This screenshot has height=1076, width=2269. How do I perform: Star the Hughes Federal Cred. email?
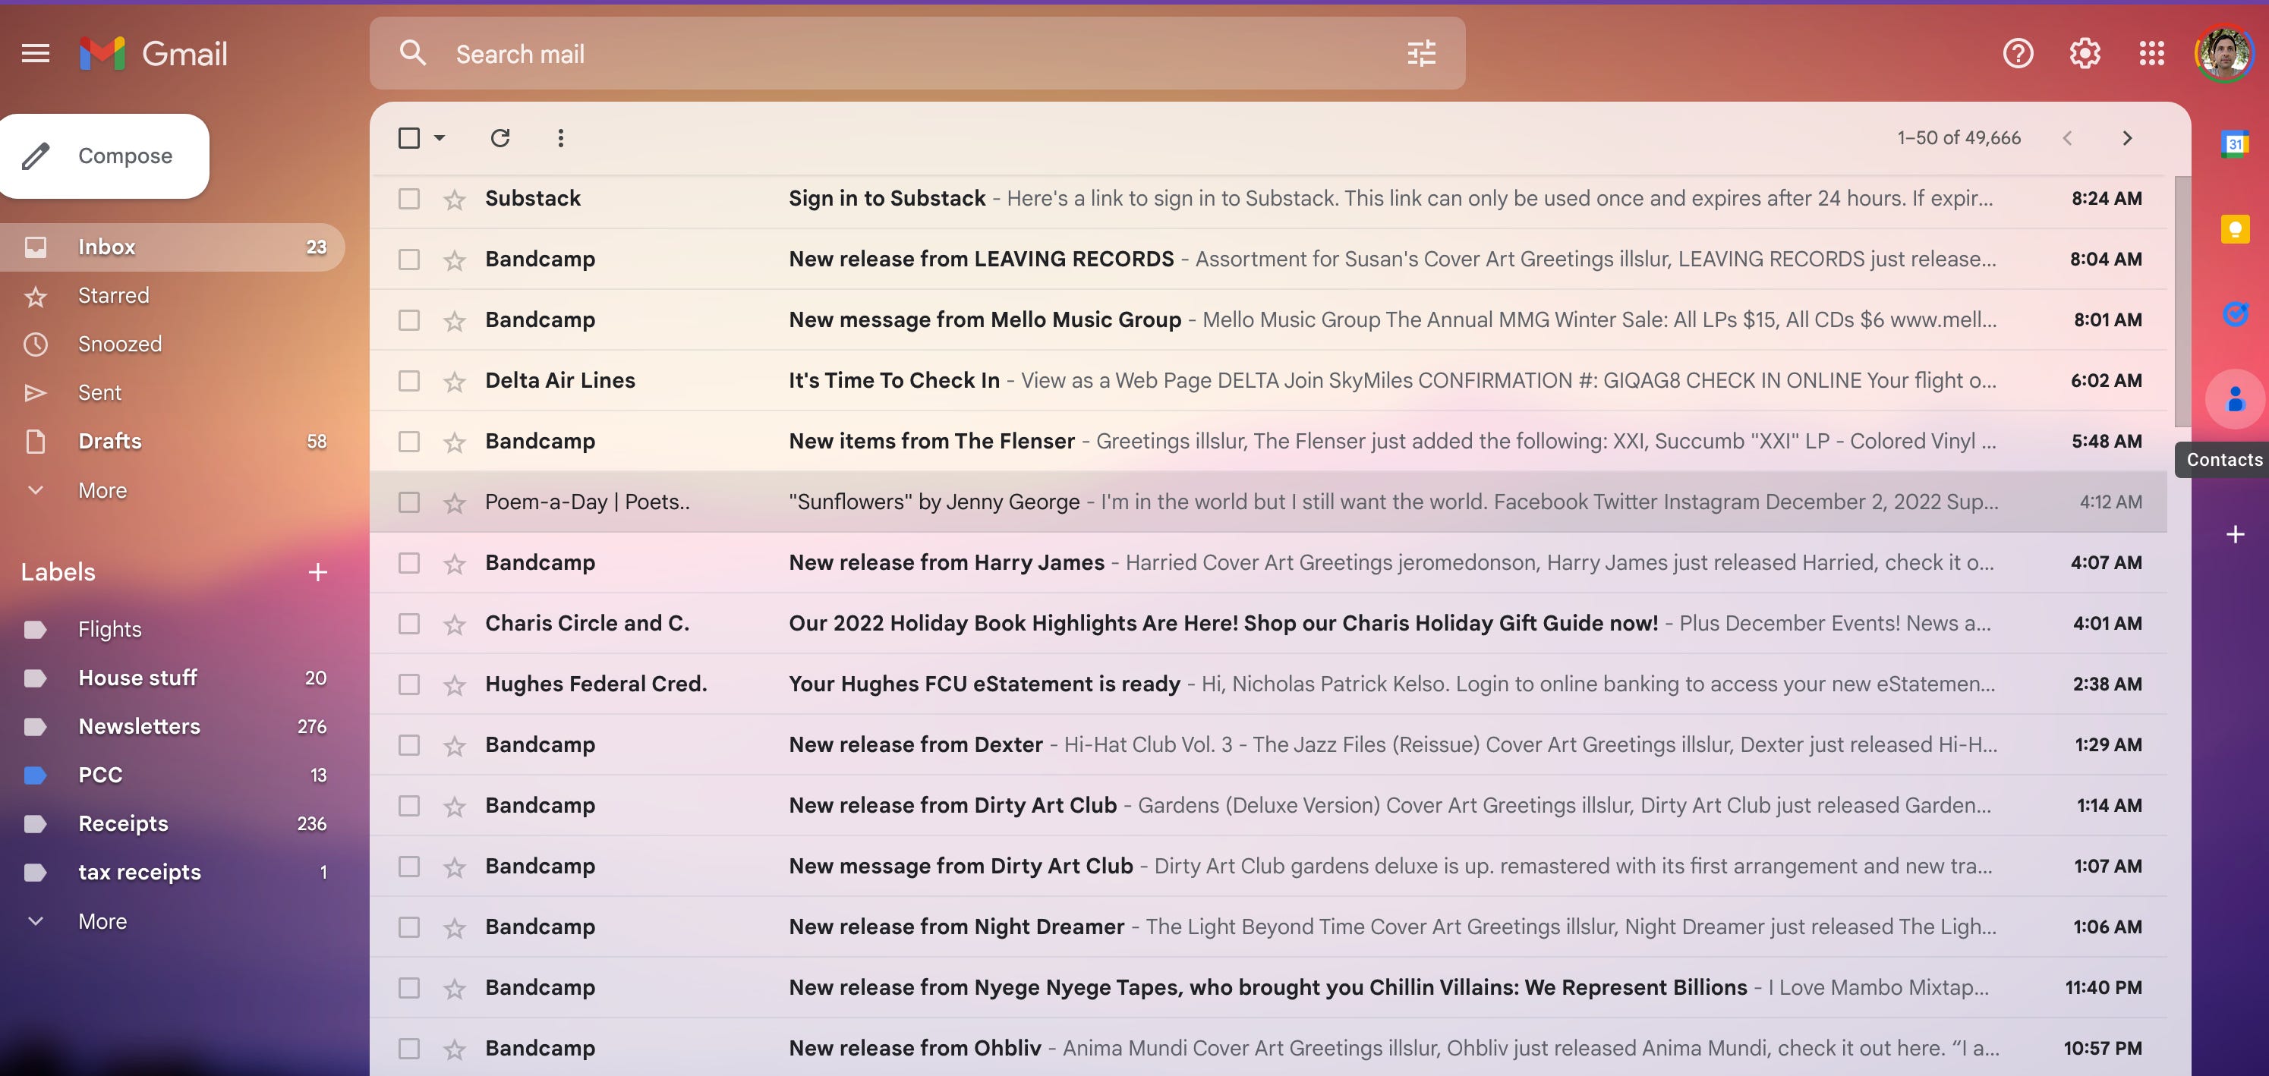[x=455, y=685]
